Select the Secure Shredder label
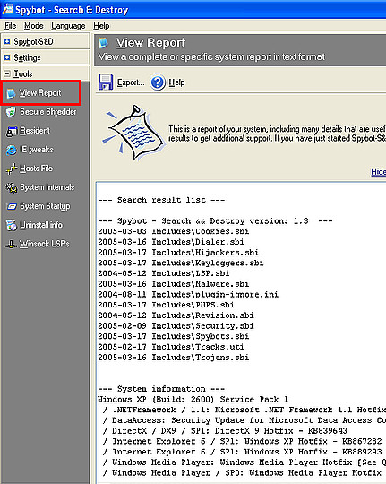 (48, 111)
